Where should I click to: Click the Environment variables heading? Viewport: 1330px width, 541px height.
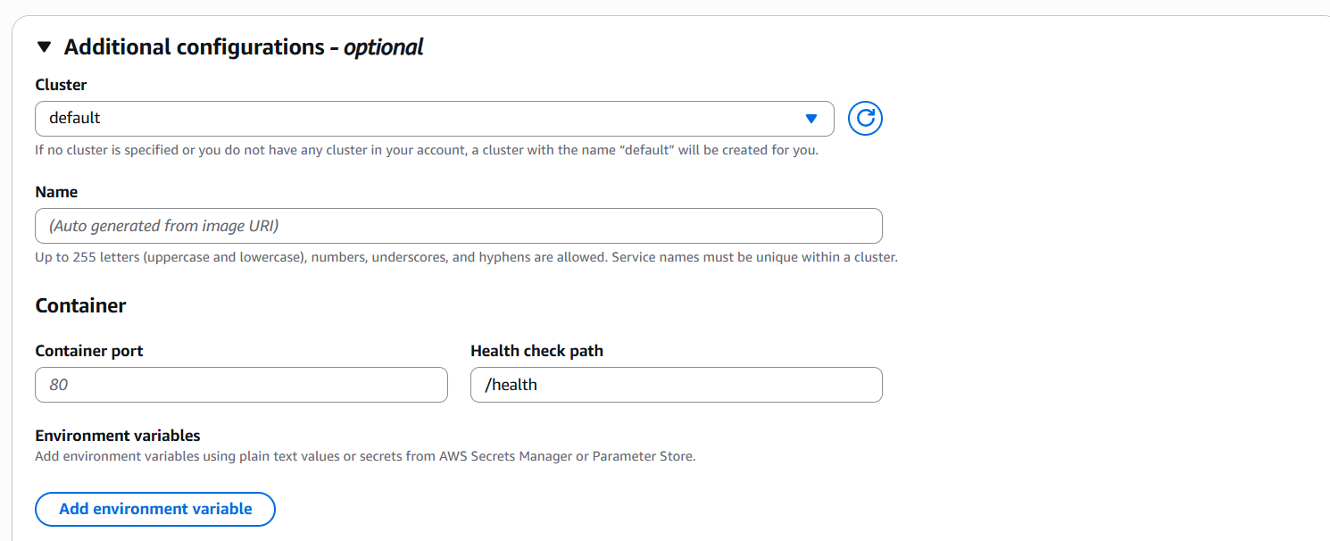(x=117, y=436)
